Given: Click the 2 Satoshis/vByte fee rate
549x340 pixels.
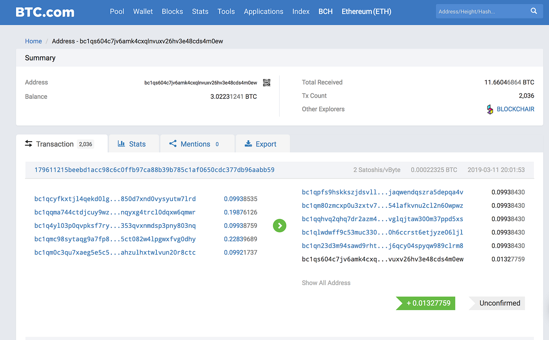Looking at the screenshot, I should 377,170.
